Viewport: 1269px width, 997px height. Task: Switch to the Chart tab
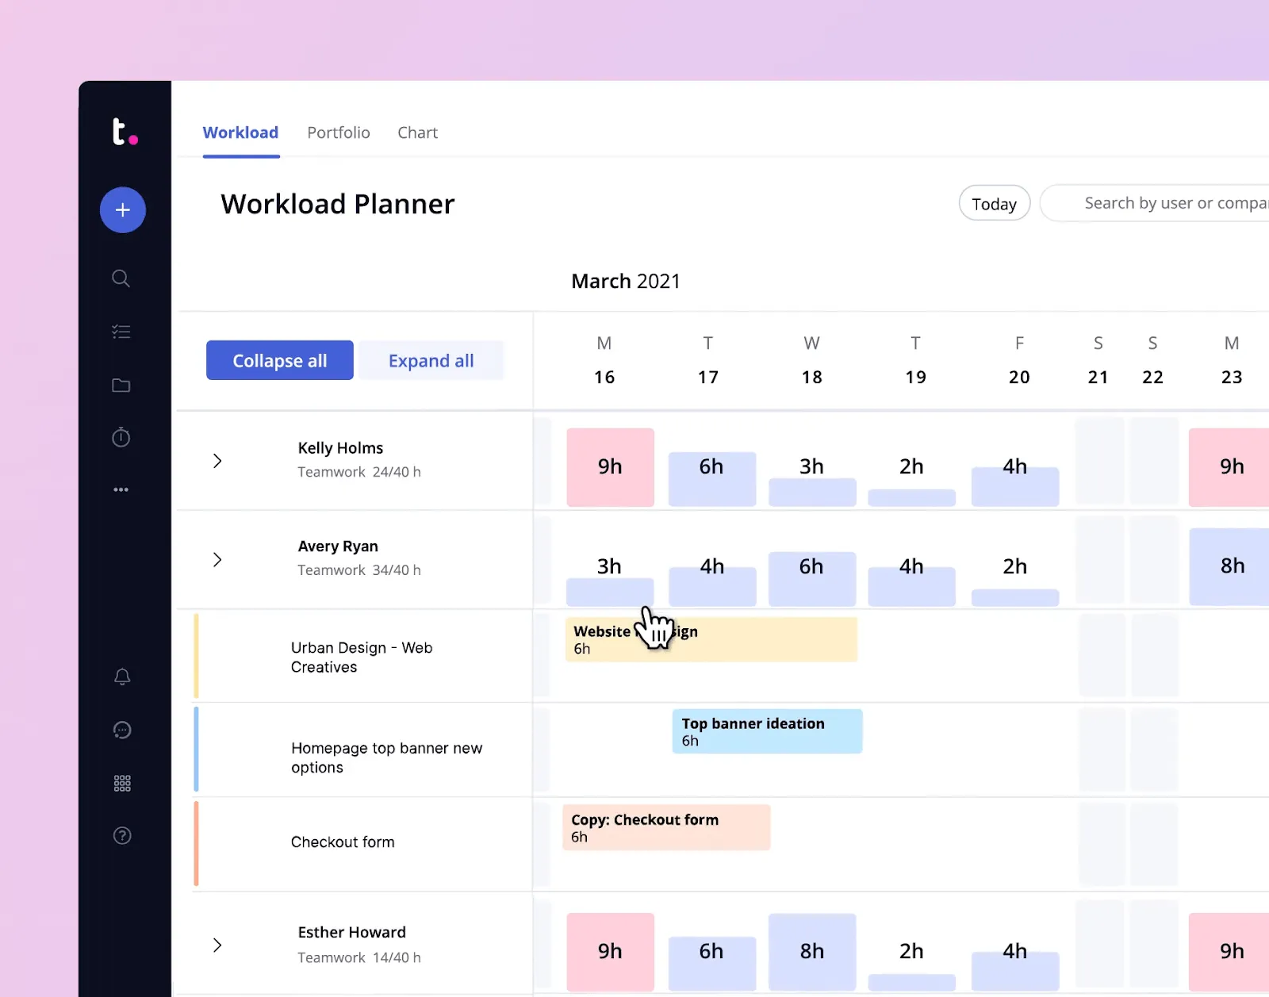[x=418, y=132]
